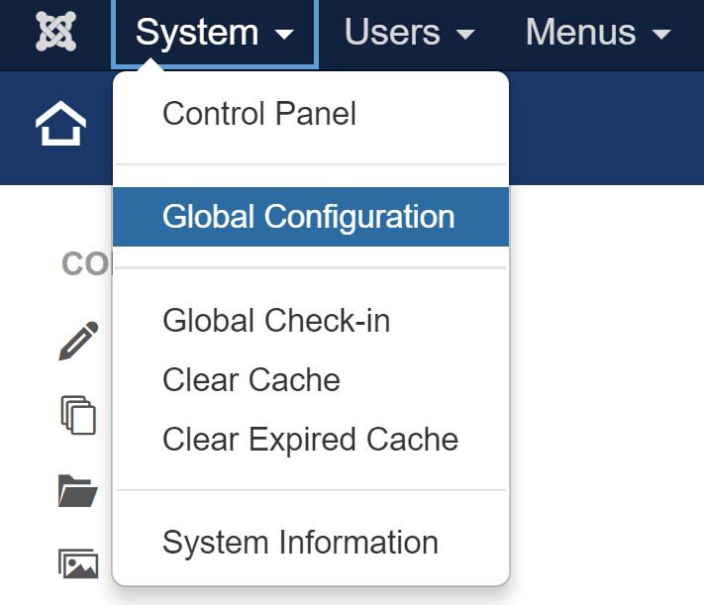The height and width of the screenshot is (605, 704).
Task: Open Global Configuration
Action: 309,217
